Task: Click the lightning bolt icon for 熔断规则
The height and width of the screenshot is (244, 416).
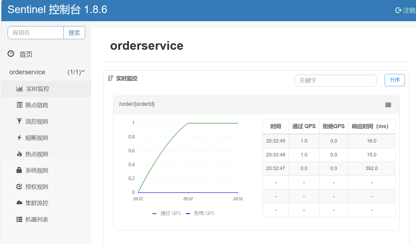Action: tap(19, 138)
